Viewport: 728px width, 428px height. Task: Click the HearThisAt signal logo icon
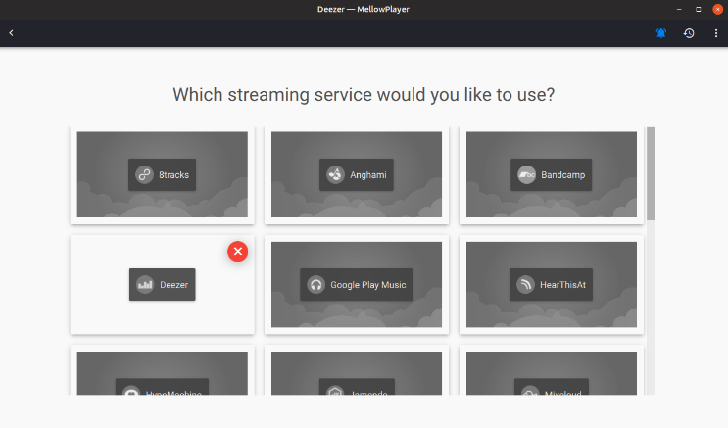point(525,285)
